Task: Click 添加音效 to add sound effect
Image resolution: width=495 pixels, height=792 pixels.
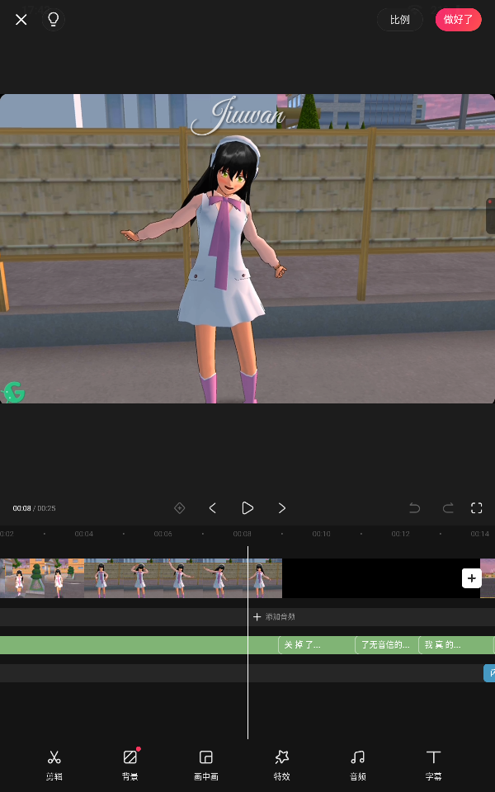Action: click(x=274, y=617)
